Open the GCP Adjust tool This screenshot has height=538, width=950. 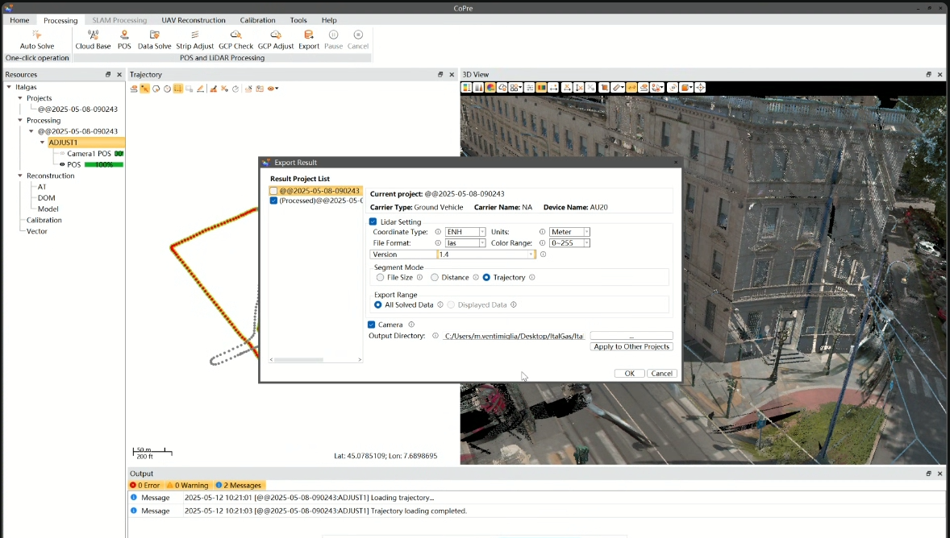(276, 35)
